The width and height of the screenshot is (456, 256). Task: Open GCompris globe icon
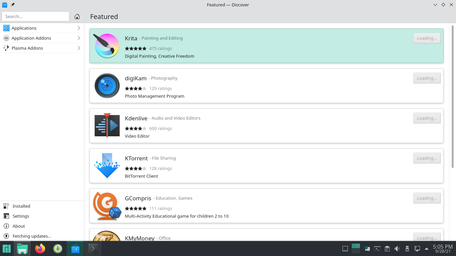point(107,206)
